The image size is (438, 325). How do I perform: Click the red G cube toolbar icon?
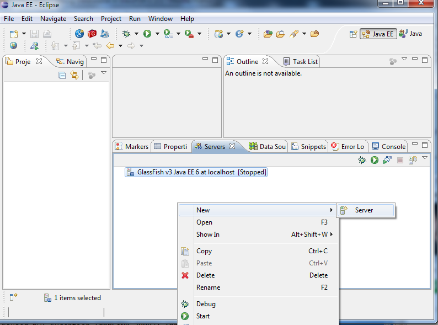pos(92,34)
